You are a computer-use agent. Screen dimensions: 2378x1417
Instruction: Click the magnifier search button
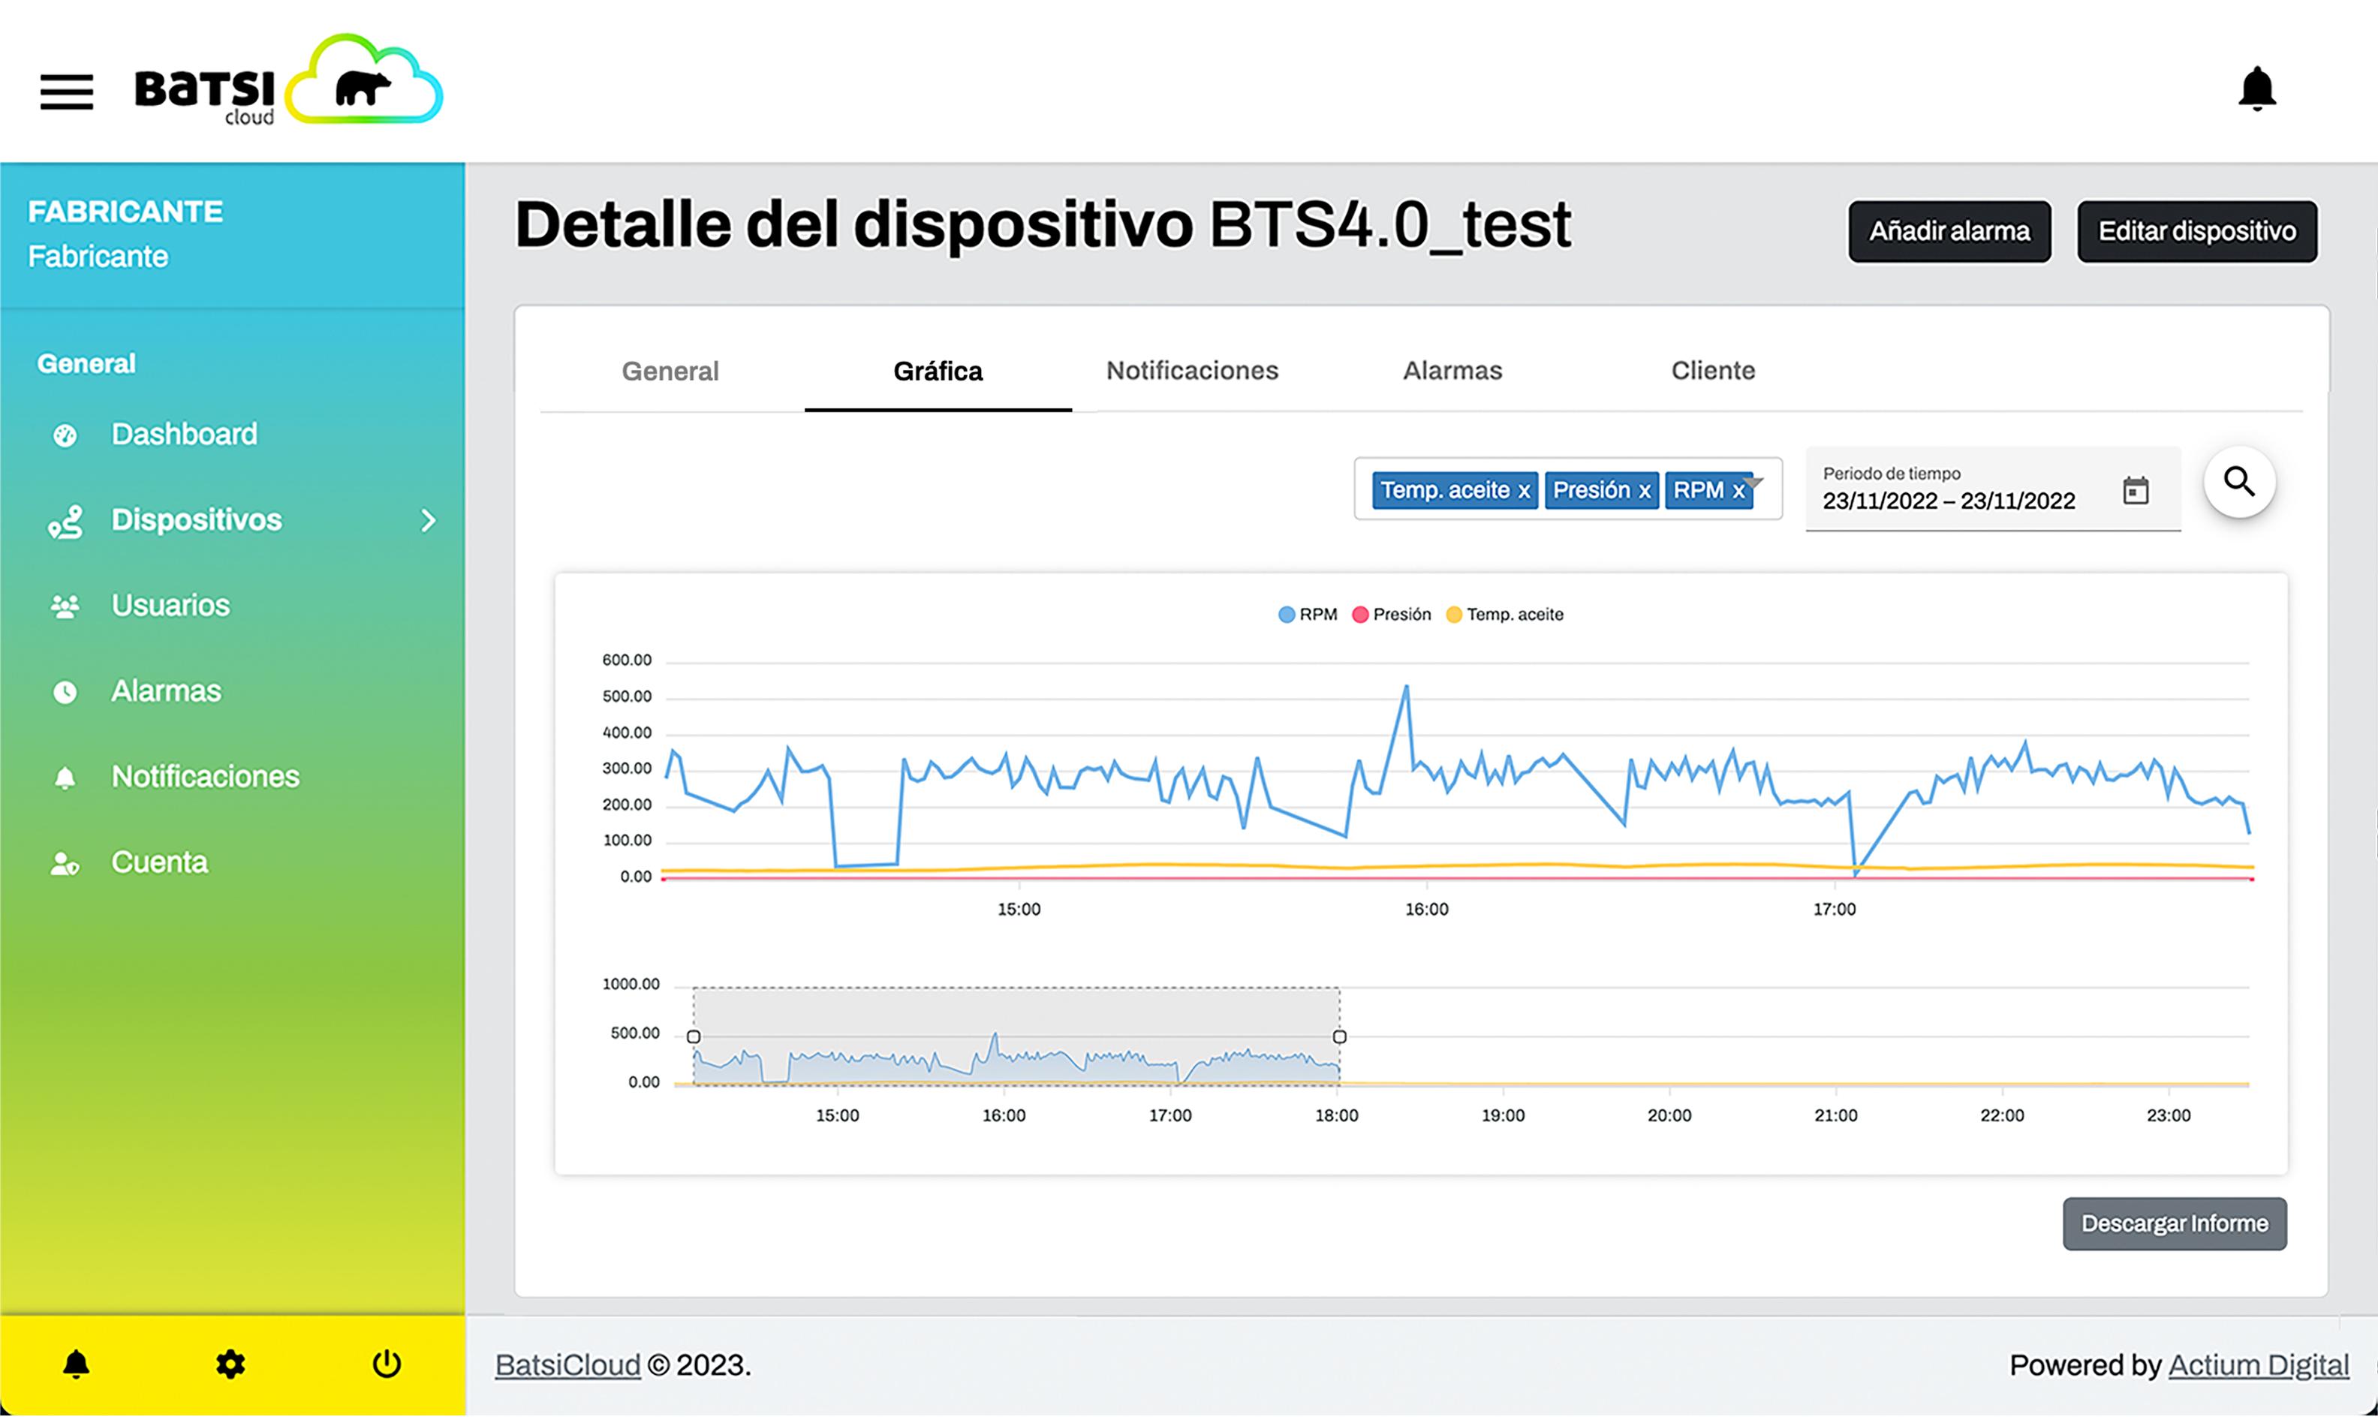(2238, 482)
